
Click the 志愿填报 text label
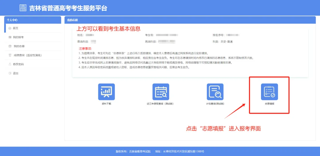[269, 104]
